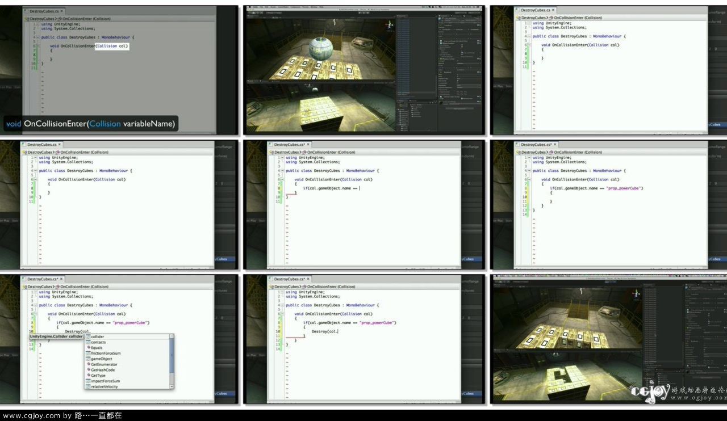Enable Maximize on Play in the Game view

pos(378,82)
